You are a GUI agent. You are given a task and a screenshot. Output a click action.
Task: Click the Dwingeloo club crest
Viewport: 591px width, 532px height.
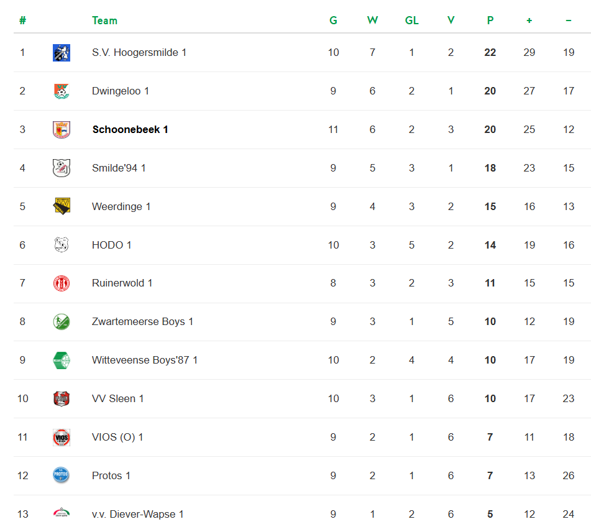click(x=62, y=91)
